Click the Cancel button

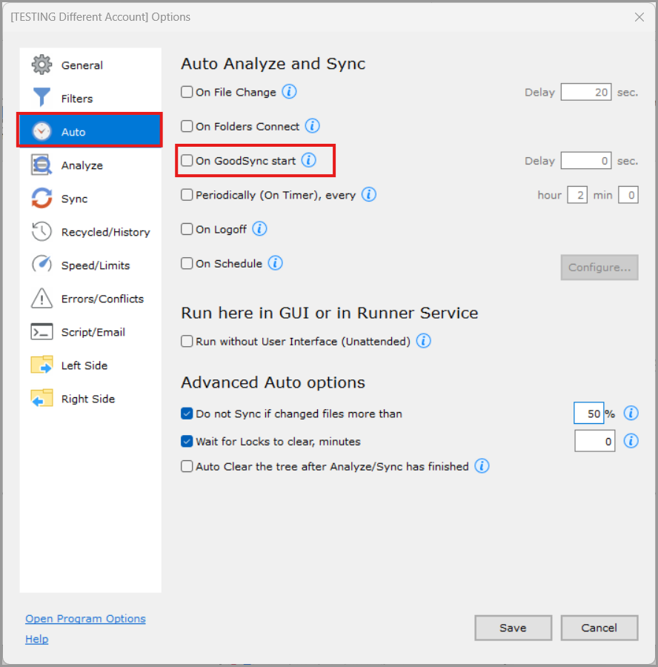pos(599,628)
